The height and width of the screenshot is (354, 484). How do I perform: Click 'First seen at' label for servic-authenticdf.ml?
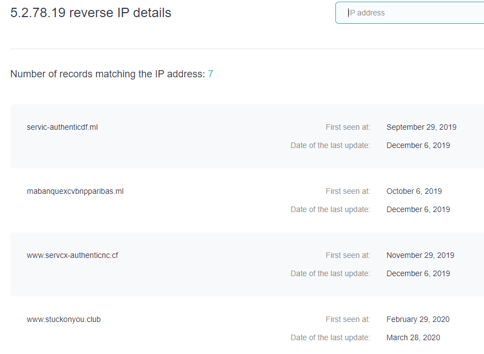click(x=348, y=127)
